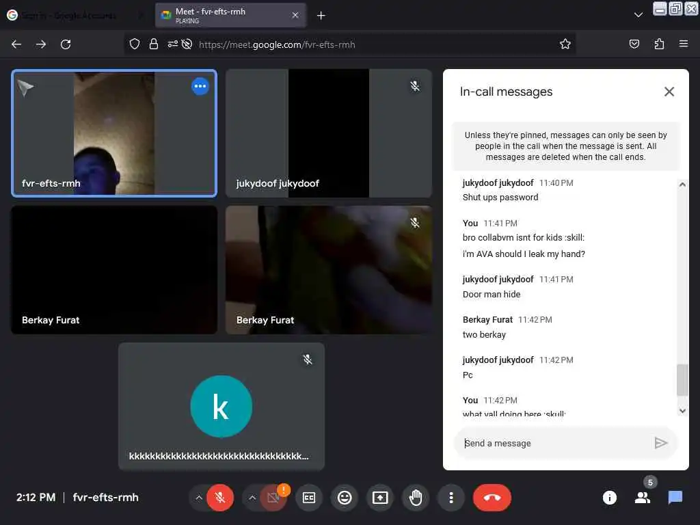Viewport: 700px width, 525px height.
Task: Turn on captions with the CC button
Action: pos(309,498)
